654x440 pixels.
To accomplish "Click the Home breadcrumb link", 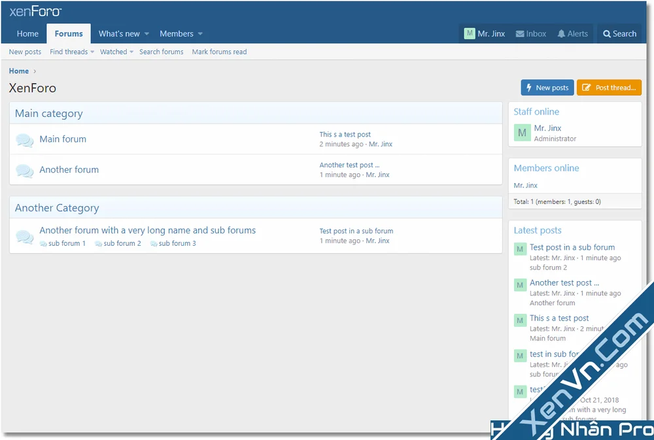I will [x=18, y=71].
